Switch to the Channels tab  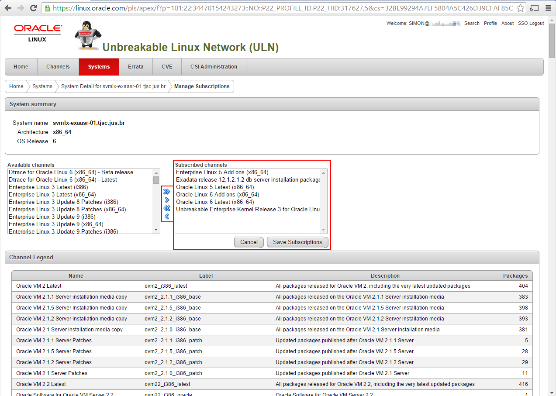[58, 67]
